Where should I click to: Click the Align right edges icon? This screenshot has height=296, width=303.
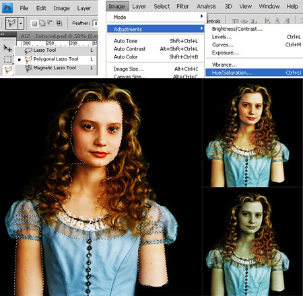click(287, 21)
